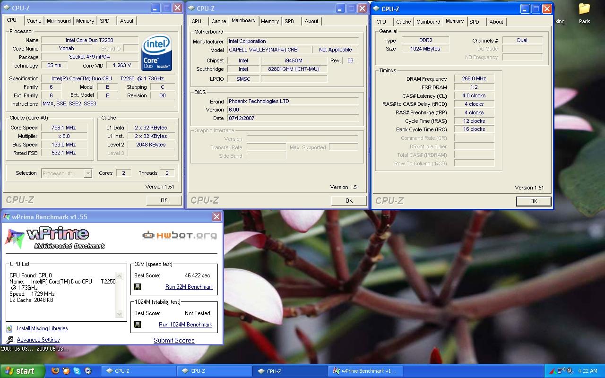Select Cache tab in the Memory window
Screen dimensions: 605x378
[x=404, y=22]
